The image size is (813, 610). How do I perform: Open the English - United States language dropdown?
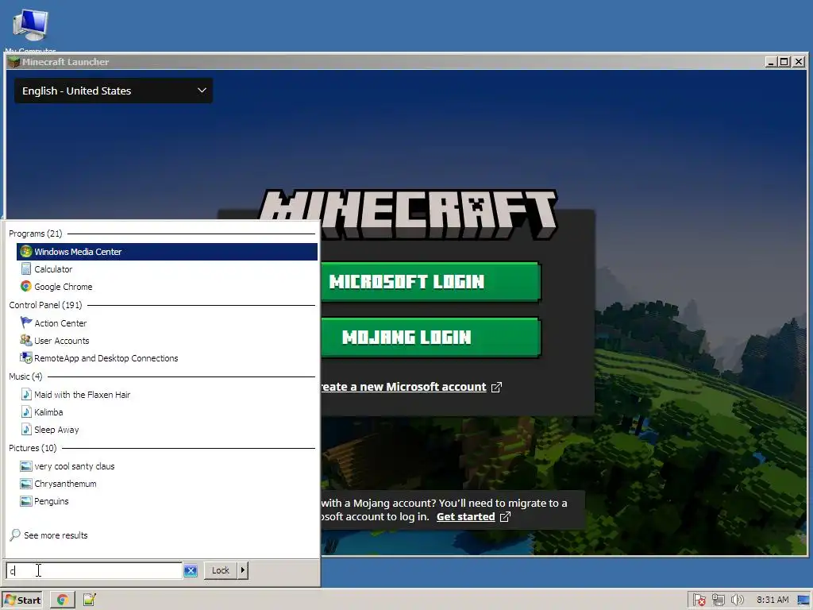(114, 91)
